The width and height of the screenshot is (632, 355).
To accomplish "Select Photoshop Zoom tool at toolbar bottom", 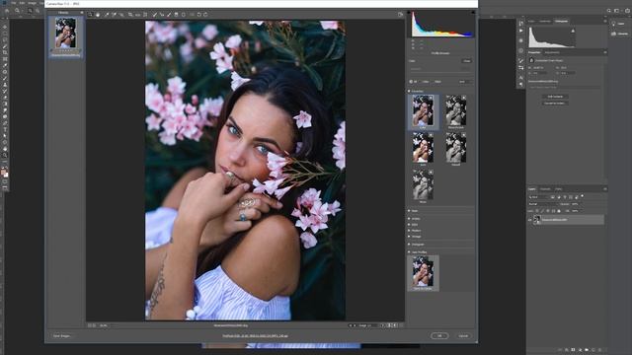I will point(5,155).
